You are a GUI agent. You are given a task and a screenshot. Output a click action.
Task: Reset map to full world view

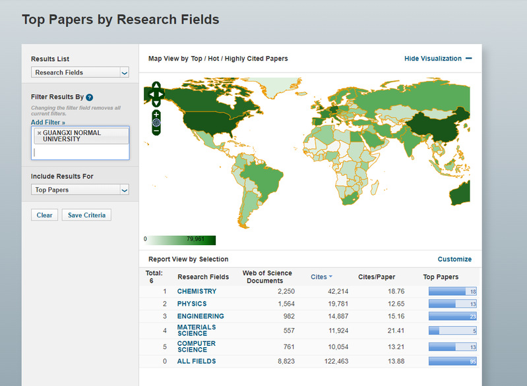point(156,123)
